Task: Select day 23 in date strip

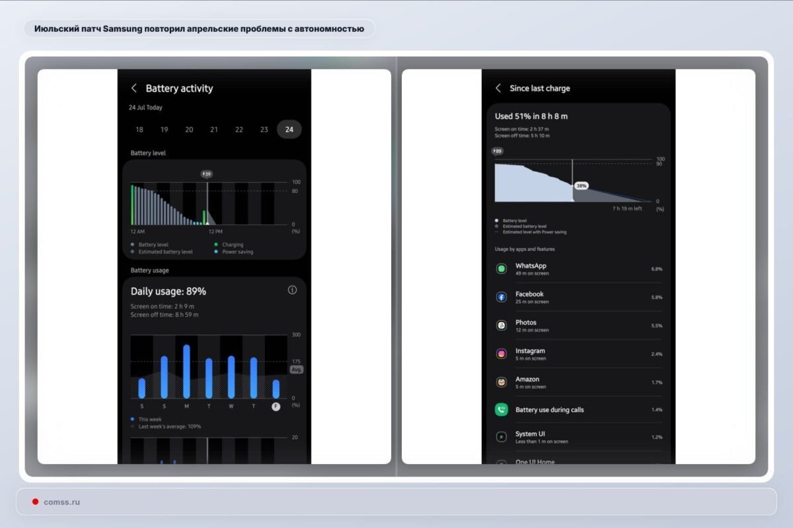Action: [264, 130]
